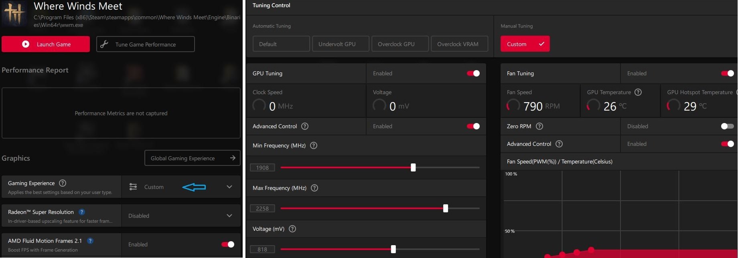Click the Tuning Control heading
This screenshot has height=258, width=738.
pyautogui.click(x=271, y=5)
